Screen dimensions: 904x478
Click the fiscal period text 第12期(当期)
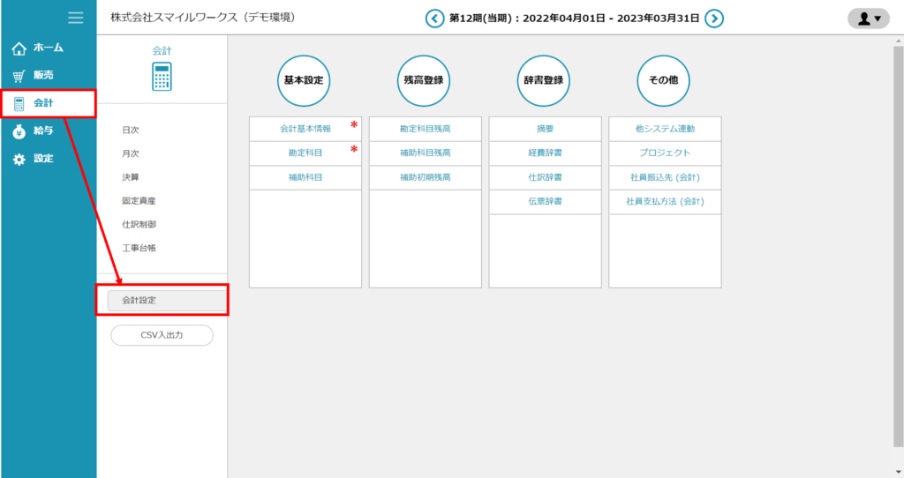[x=482, y=19]
